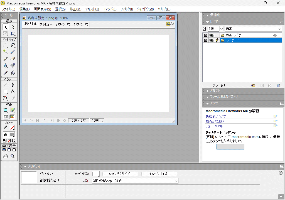This screenshot has height=200, width=285.
Task: Select the Line tool
Action: pyautogui.click(x=6, y=85)
